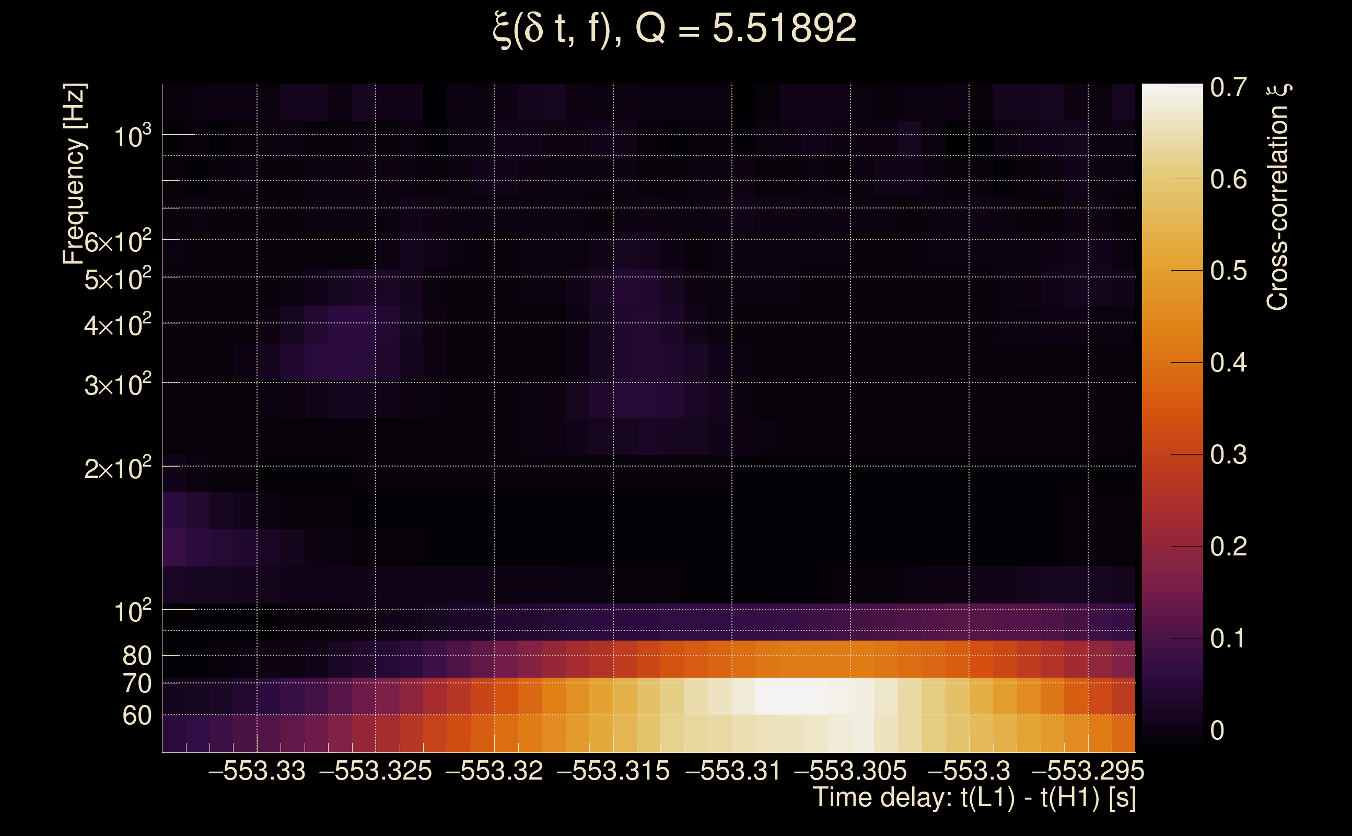Image resolution: width=1352 pixels, height=836 pixels.
Task: Click the 4×10² frequency tick label
Action: click(x=117, y=325)
